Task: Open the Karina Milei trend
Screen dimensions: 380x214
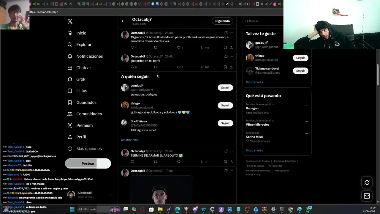Action: [254, 137]
